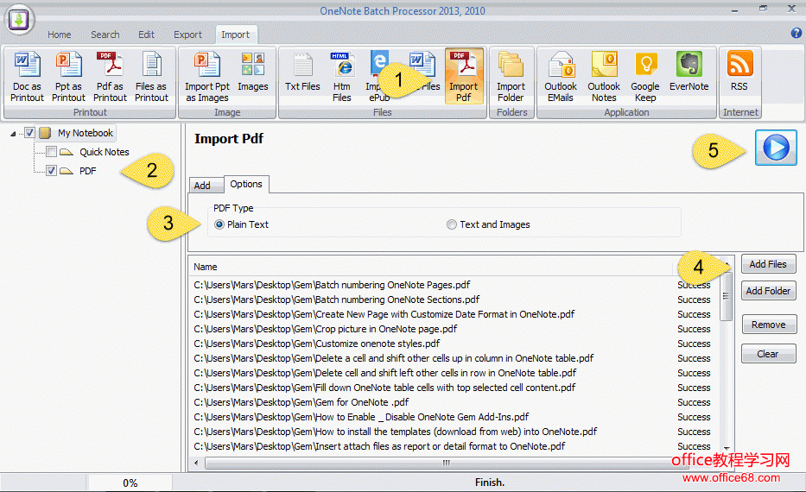Viewport: 806px width, 492px height.
Task: Switch to the Export ribbon tab
Action: [187, 35]
